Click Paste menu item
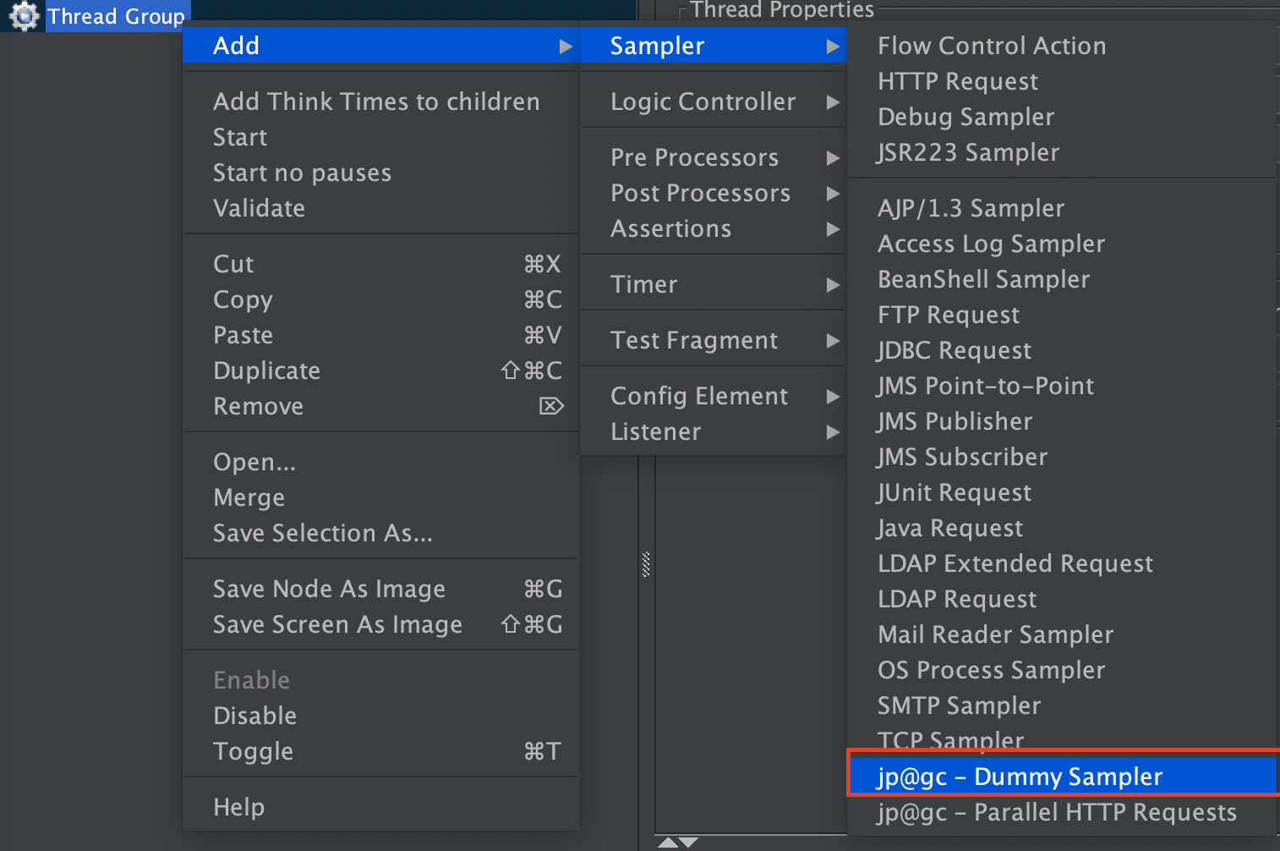 point(381,335)
